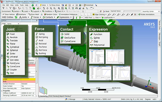
Task: Pick the GeoSurface contact icon
Action: click(62, 38)
